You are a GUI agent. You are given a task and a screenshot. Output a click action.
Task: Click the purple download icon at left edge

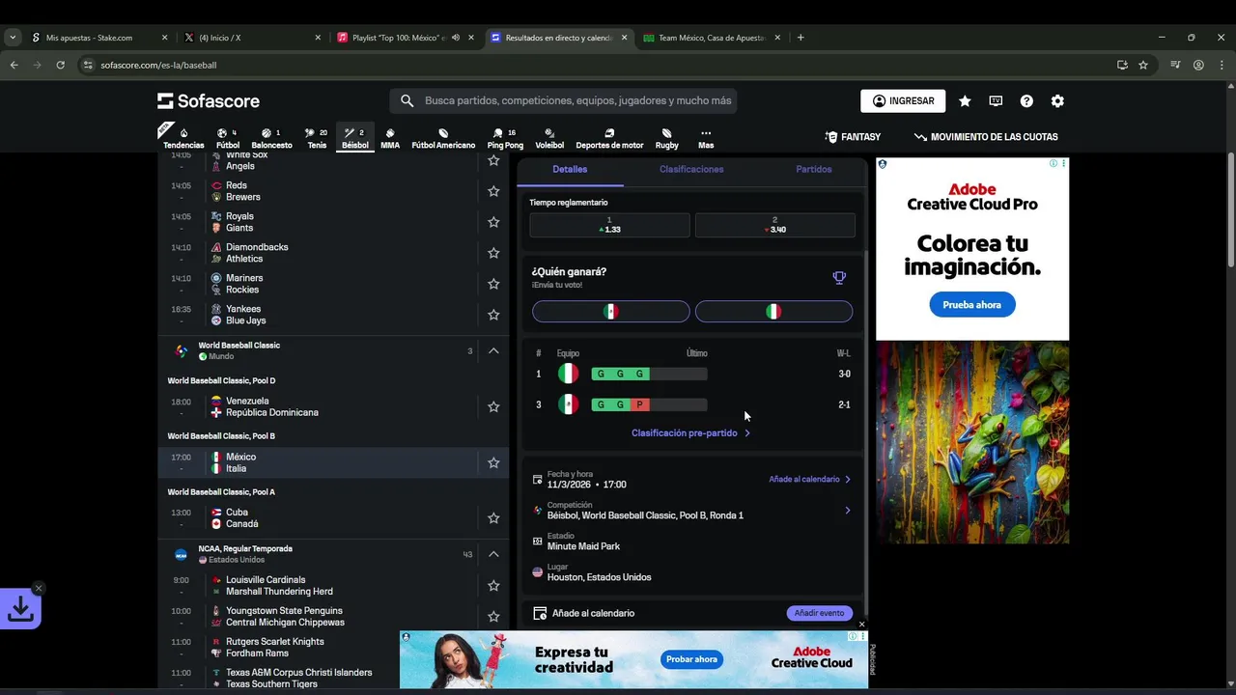(20, 609)
